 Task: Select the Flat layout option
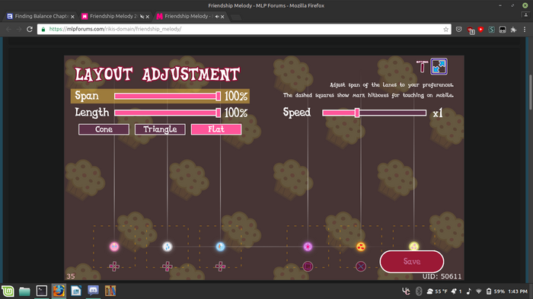[216, 129]
